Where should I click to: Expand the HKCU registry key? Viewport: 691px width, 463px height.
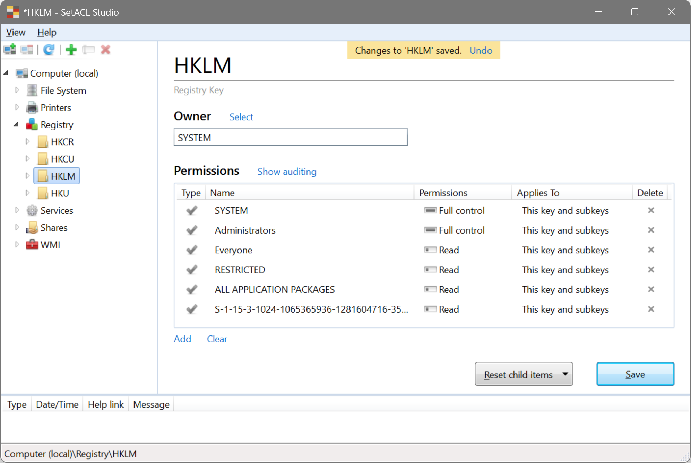click(x=28, y=158)
